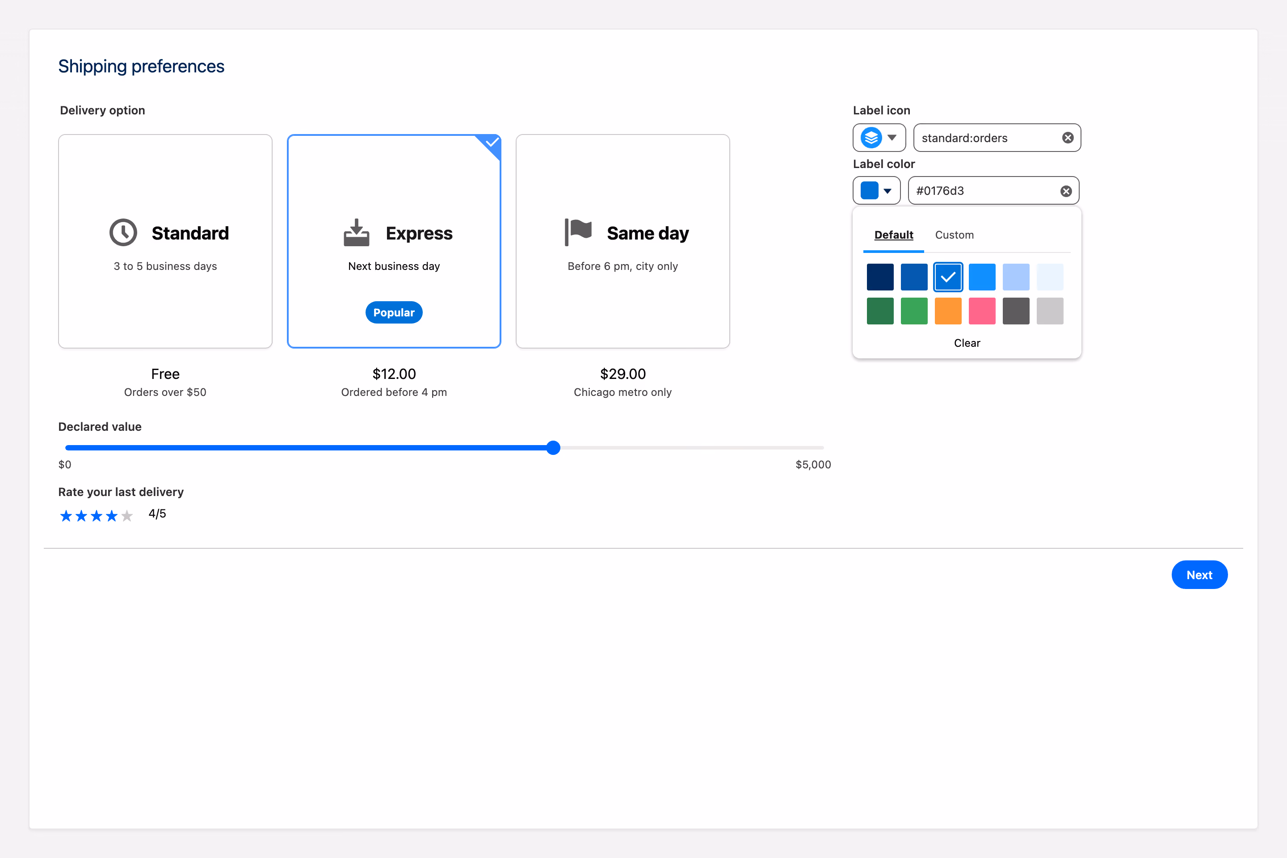Select the Same day delivery option card
The height and width of the screenshot is (858, 1287).
click(x=622, y=241)
